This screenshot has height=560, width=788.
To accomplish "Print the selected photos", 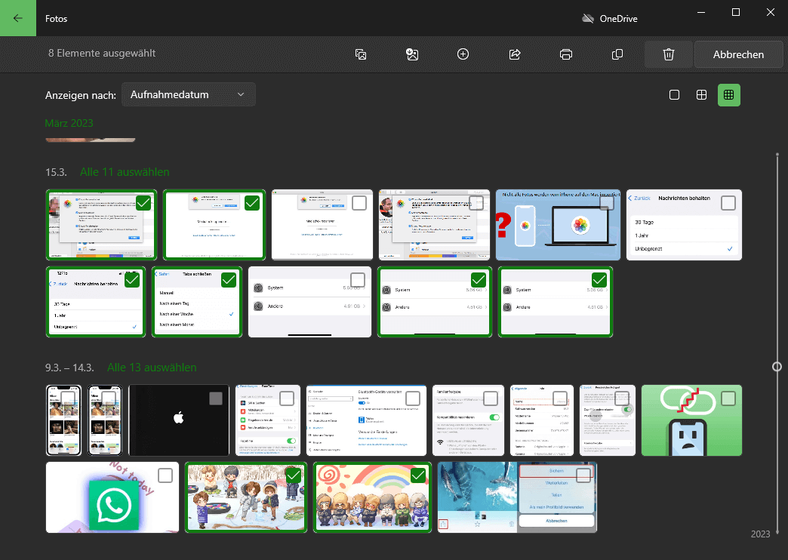I will point(566,54).
